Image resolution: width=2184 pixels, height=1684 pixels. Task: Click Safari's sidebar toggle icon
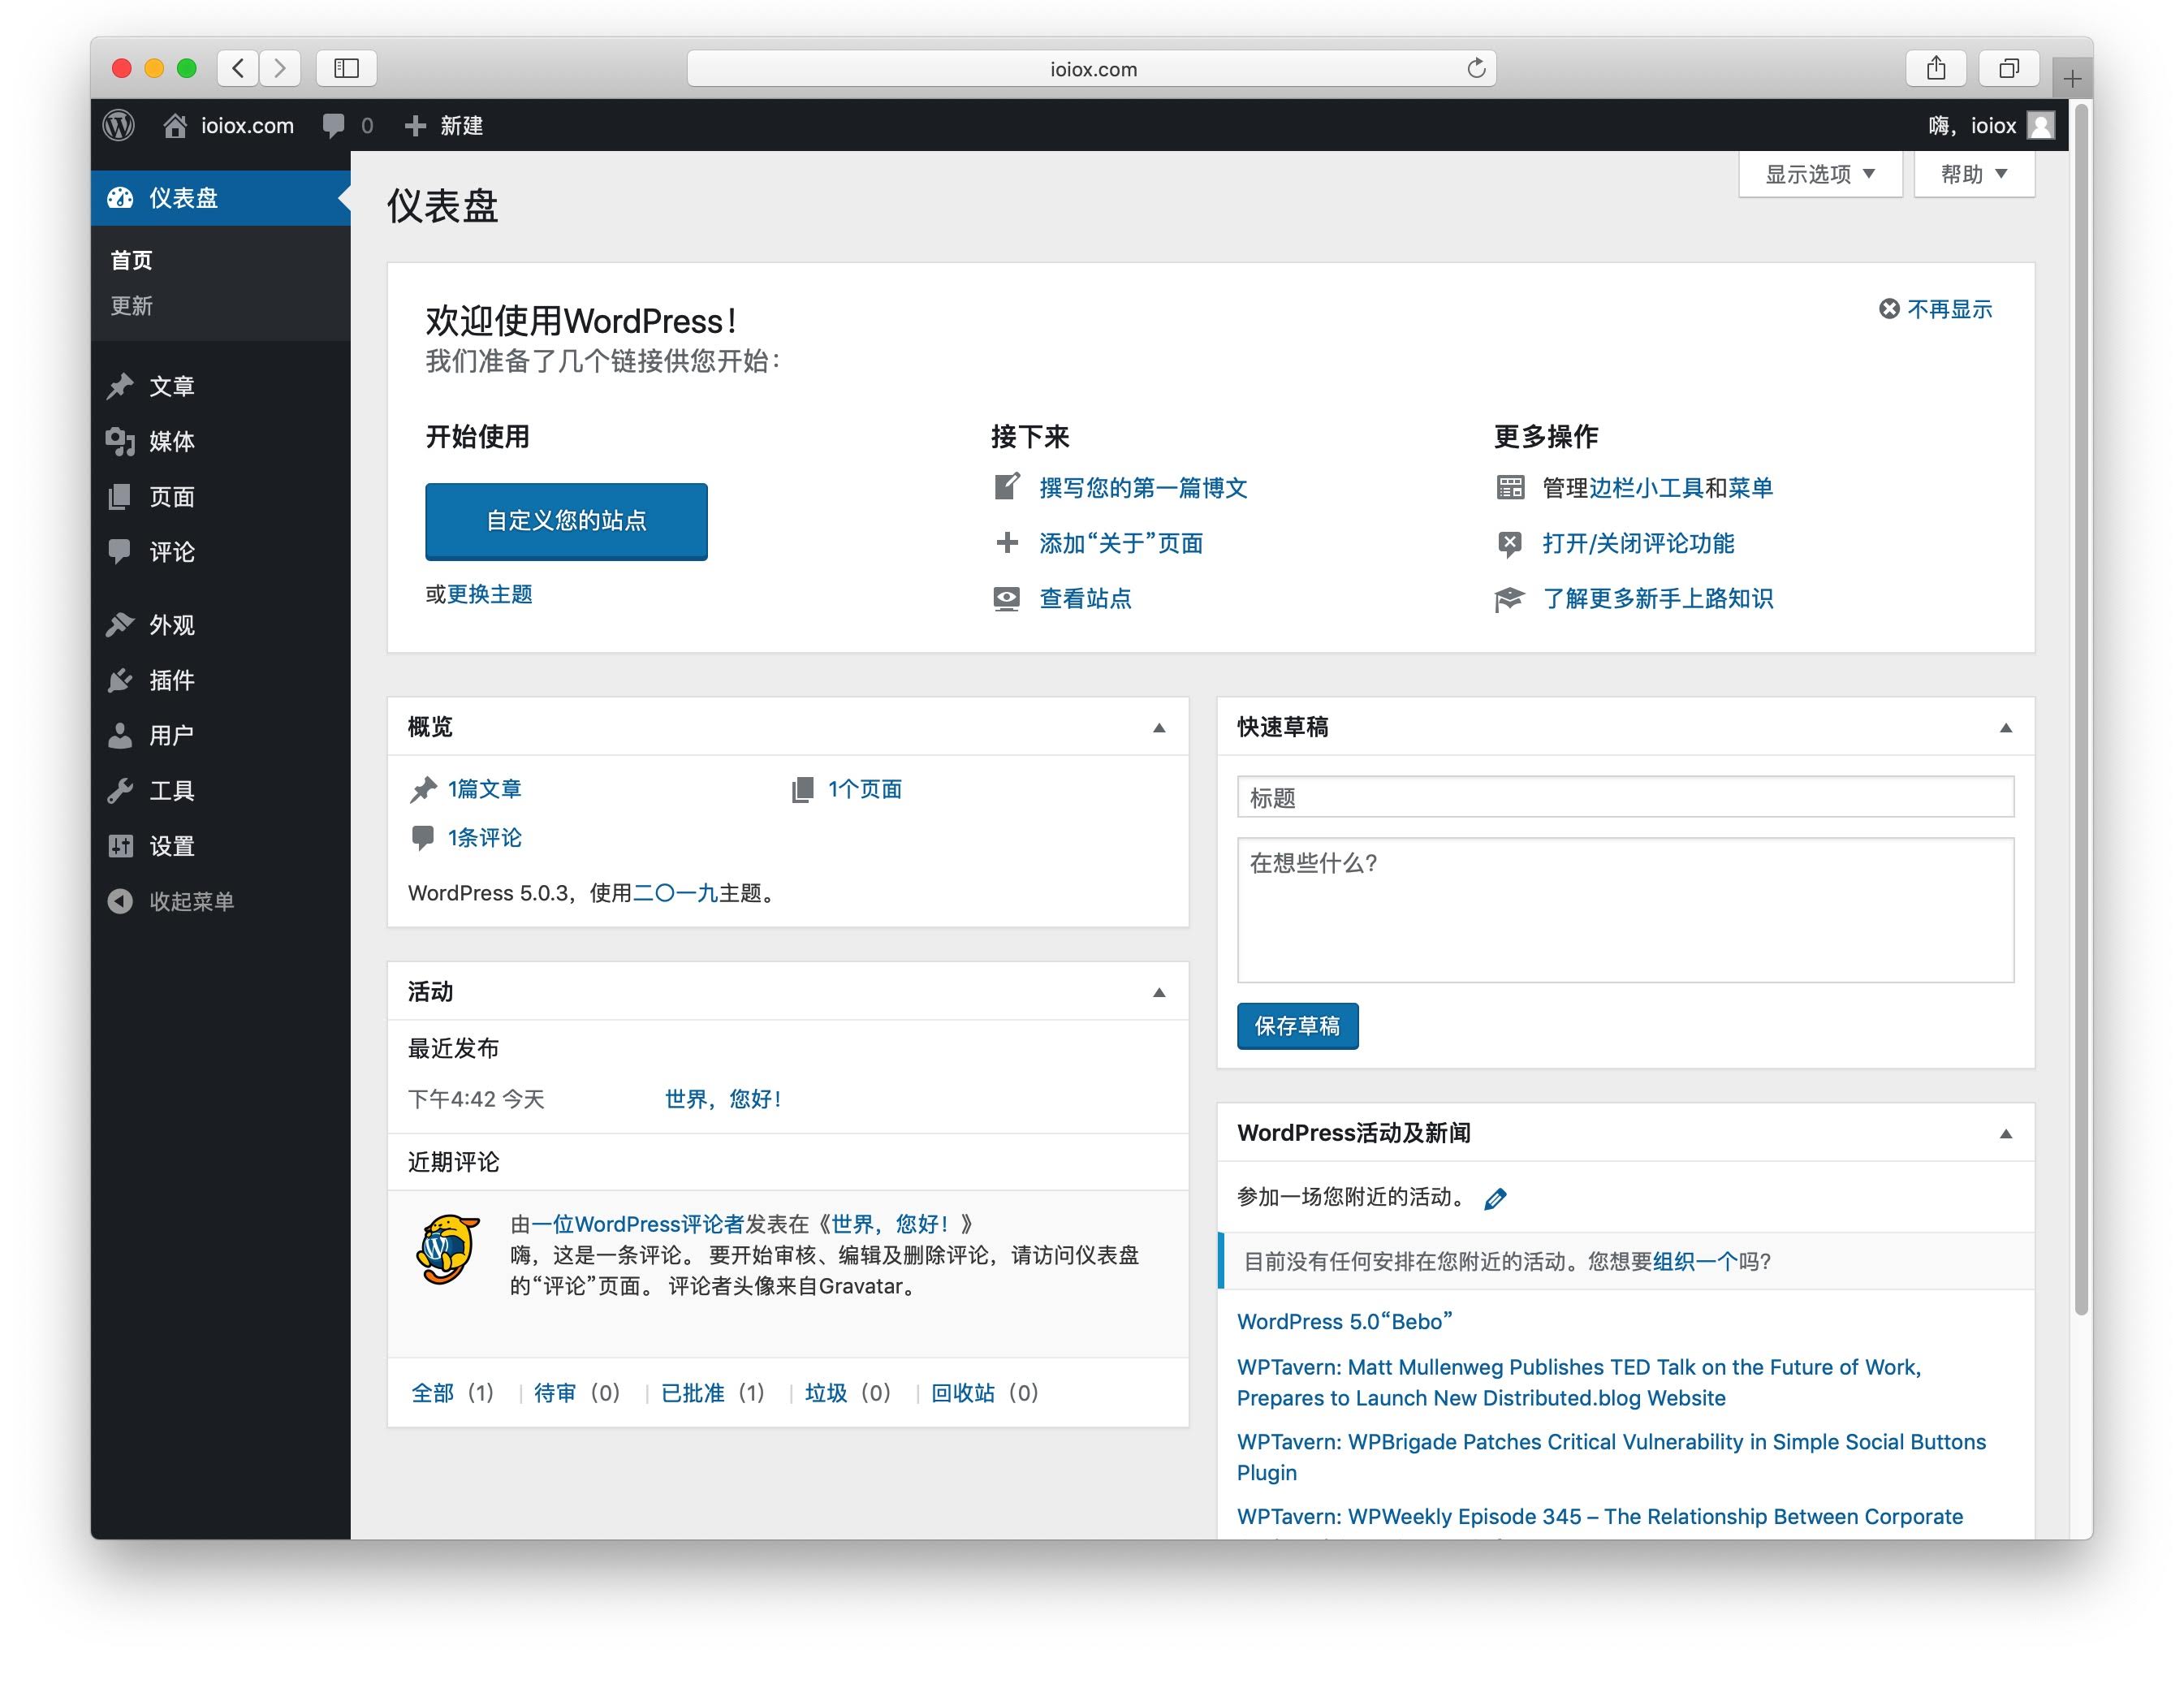[346, 68]
